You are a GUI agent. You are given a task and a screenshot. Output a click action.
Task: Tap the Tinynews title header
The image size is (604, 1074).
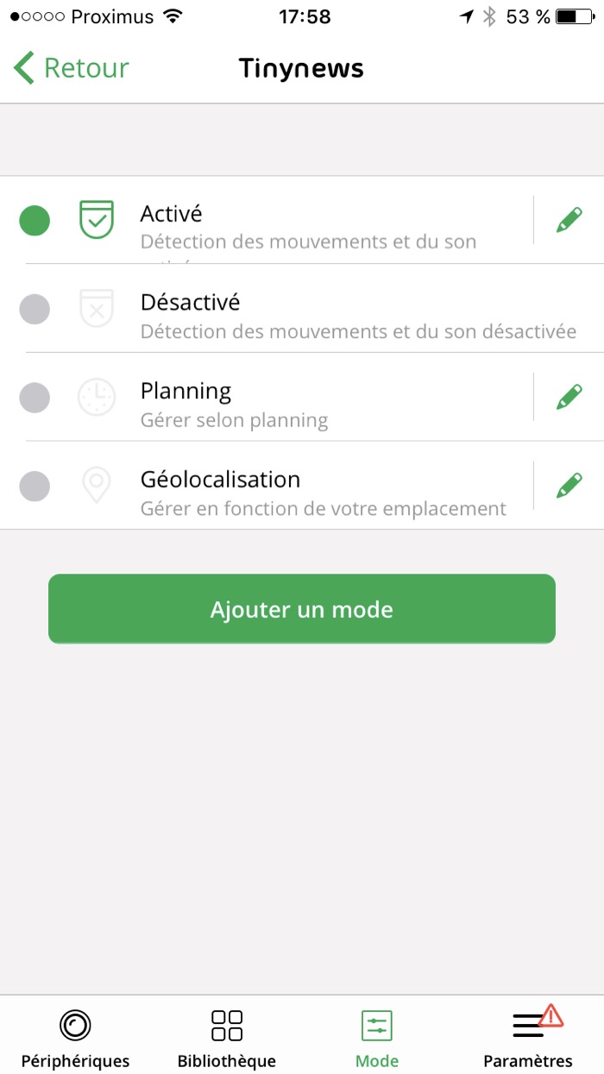[x=301, y=68]
